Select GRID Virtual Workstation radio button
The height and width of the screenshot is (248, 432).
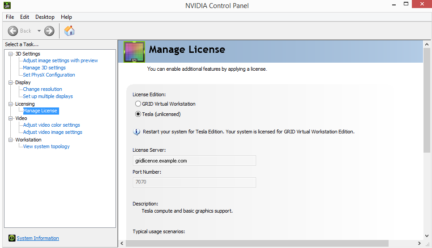click(138, 104)
